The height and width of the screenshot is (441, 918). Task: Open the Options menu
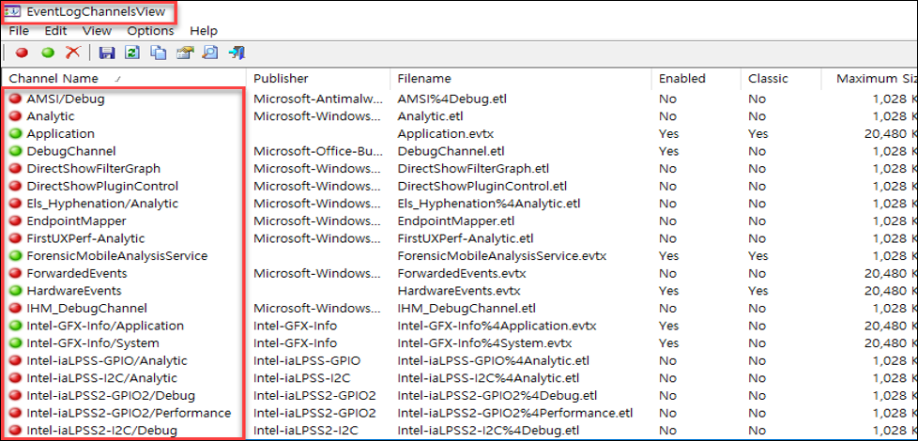tap(150, 31)
